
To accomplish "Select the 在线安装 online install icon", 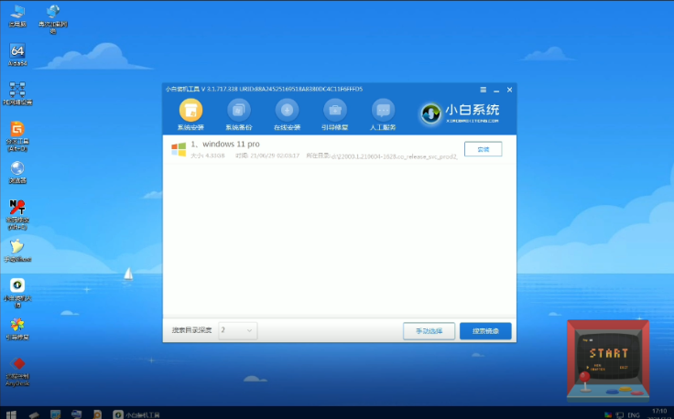I will [287, 111].
